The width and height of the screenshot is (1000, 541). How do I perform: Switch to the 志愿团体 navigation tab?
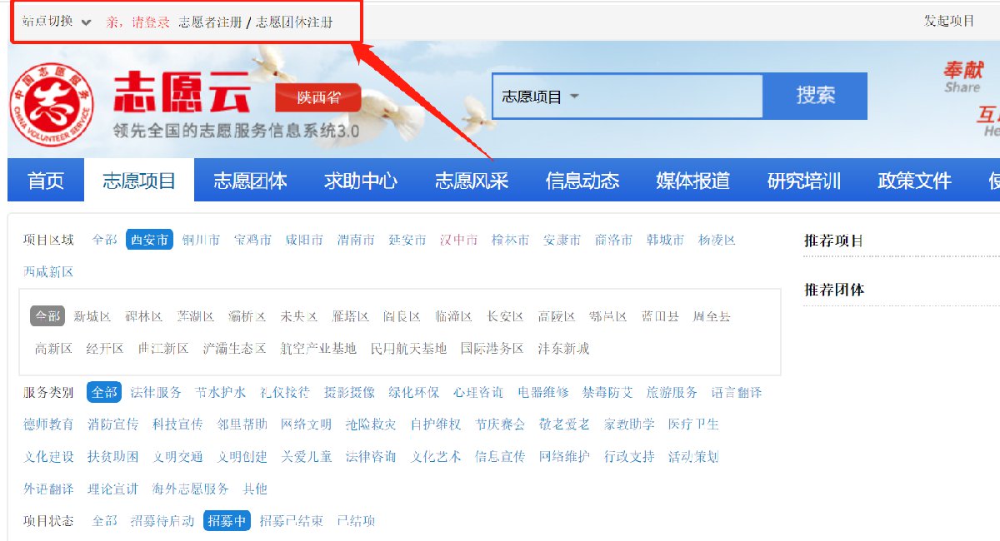(250, 180)
